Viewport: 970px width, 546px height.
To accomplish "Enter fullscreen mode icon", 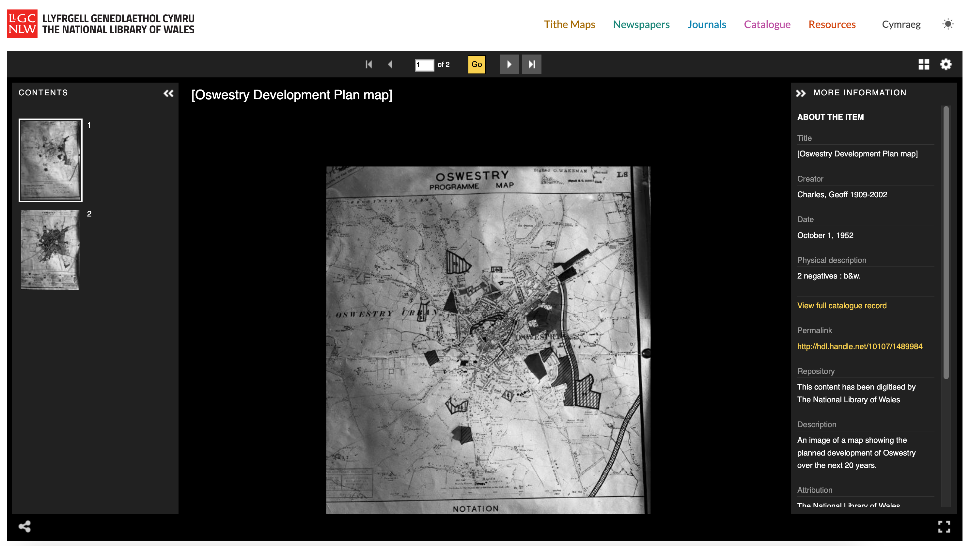I will click(944, 526).
